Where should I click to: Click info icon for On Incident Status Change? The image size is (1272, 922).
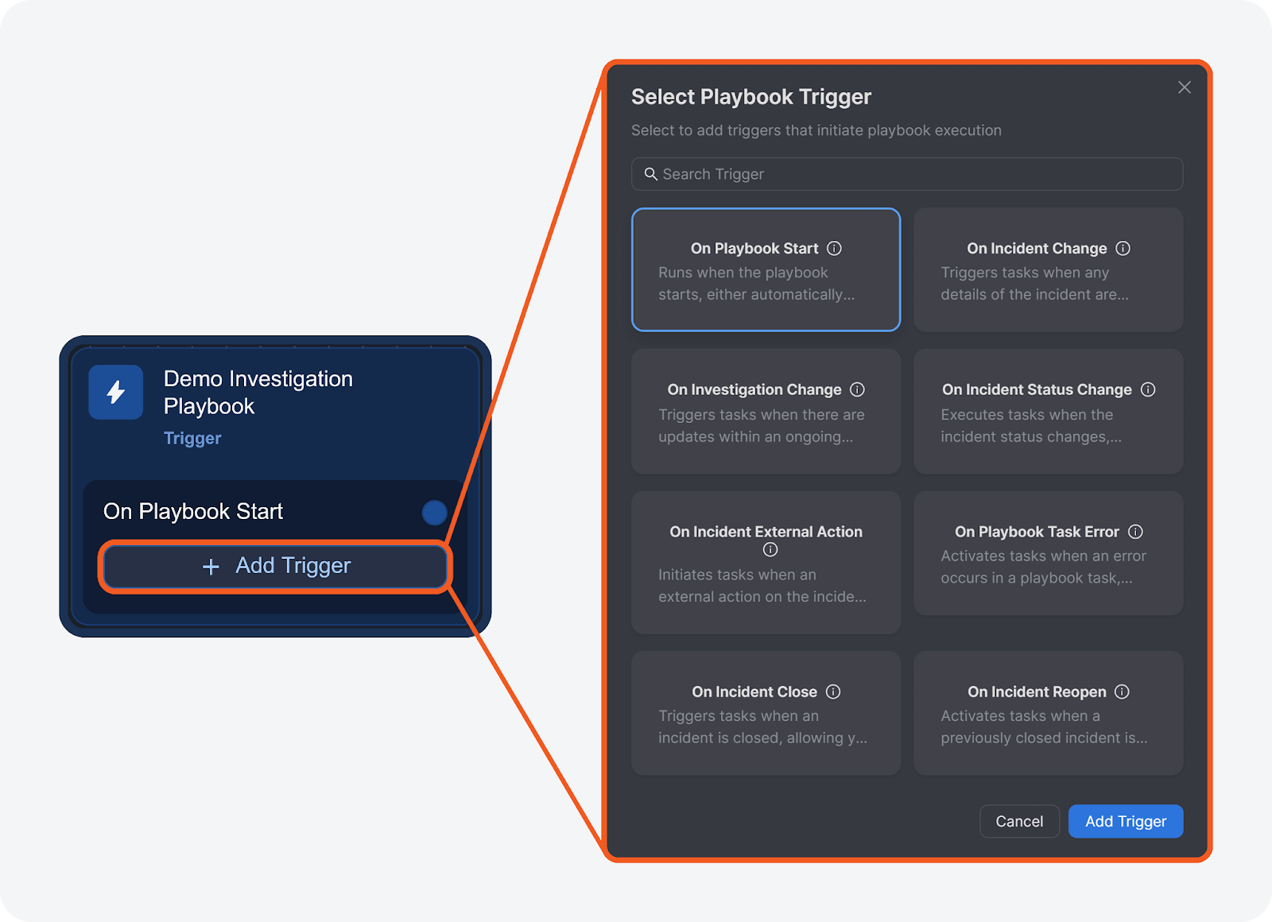[x=1148, y=389]
